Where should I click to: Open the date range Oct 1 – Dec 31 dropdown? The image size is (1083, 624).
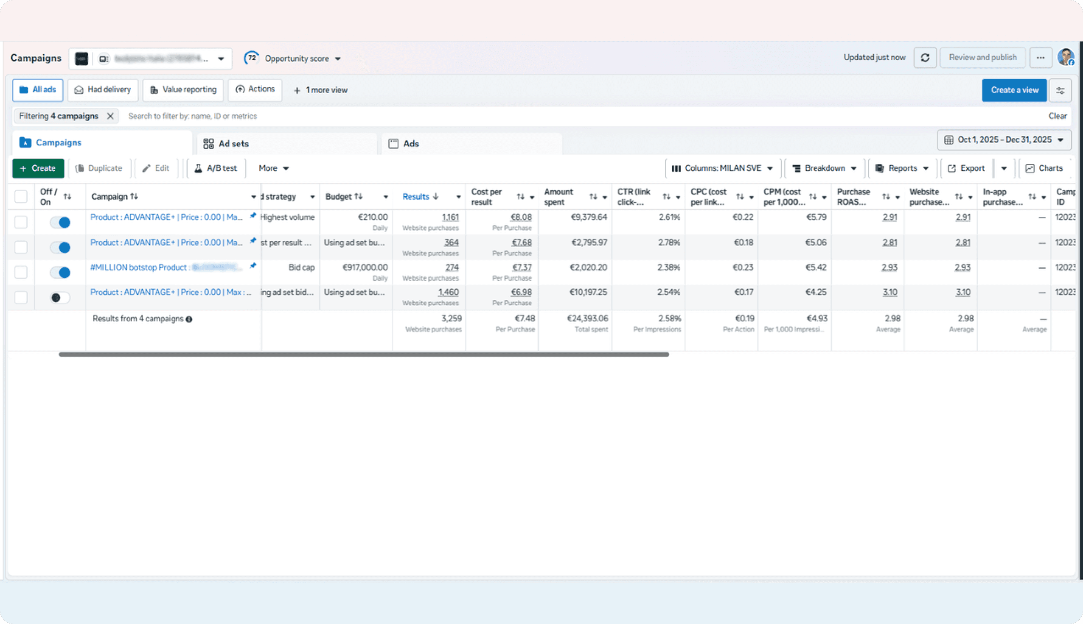click(1004, 140)
